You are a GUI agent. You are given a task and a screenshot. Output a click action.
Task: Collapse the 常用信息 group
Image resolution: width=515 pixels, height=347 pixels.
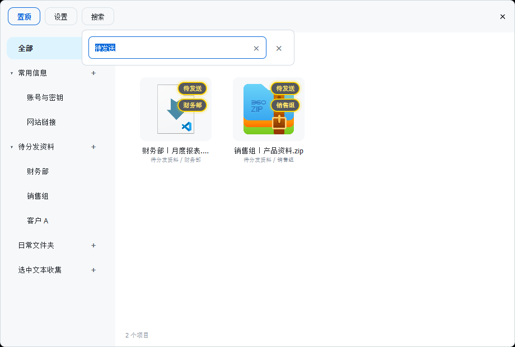(x=12, y=73)
